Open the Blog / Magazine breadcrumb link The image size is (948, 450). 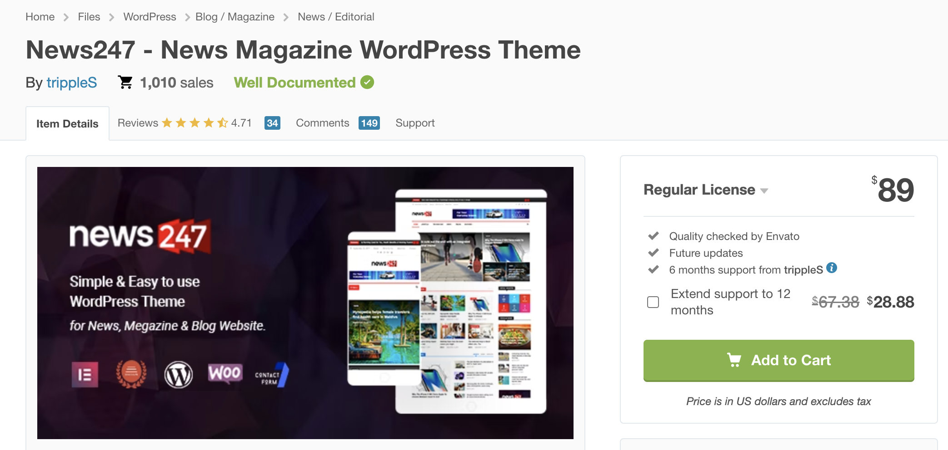click(235, 17)
